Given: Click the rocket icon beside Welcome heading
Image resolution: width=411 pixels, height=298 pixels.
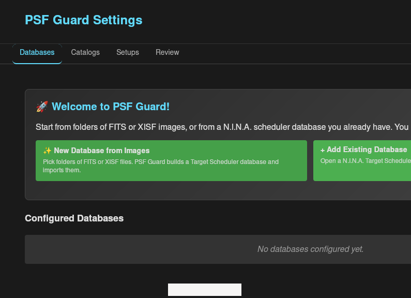Looking at the screenshot, I should click(42, 107).
